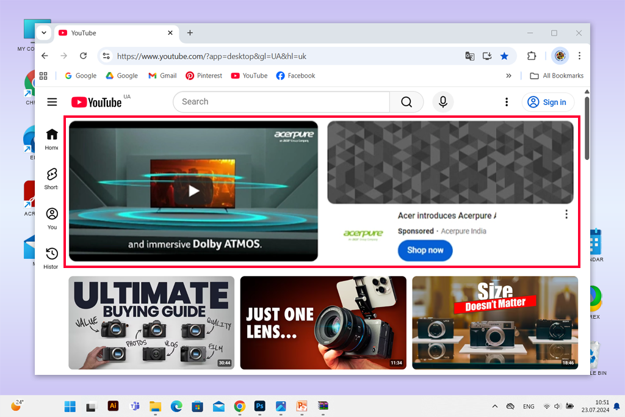Screen dimensions: 625x417
Task: Click the YouTube logo in the page header
Action: coord(96,103)
